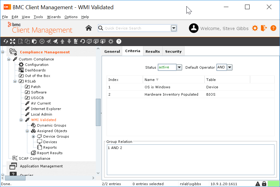Click the padlock icon in status bar
The width and height of the screenshot is (280, 187).
264,184
